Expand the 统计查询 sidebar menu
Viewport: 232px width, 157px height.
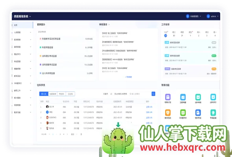22,98
